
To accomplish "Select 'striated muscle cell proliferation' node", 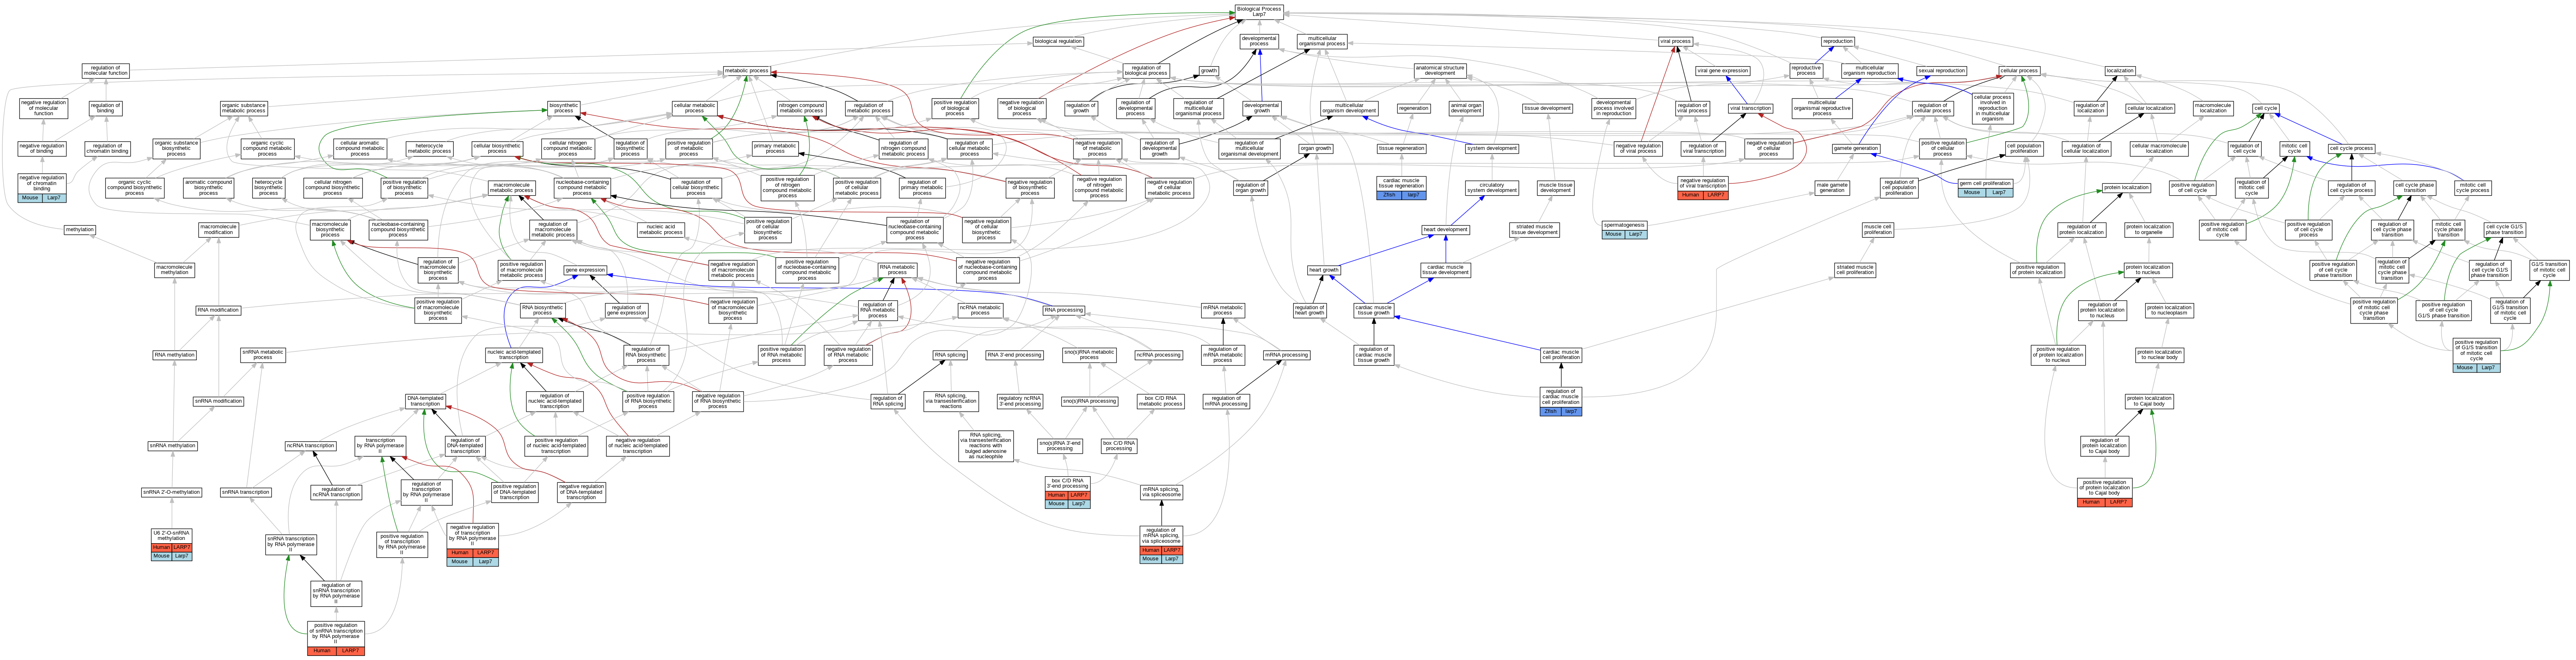I will [1855, 269].
